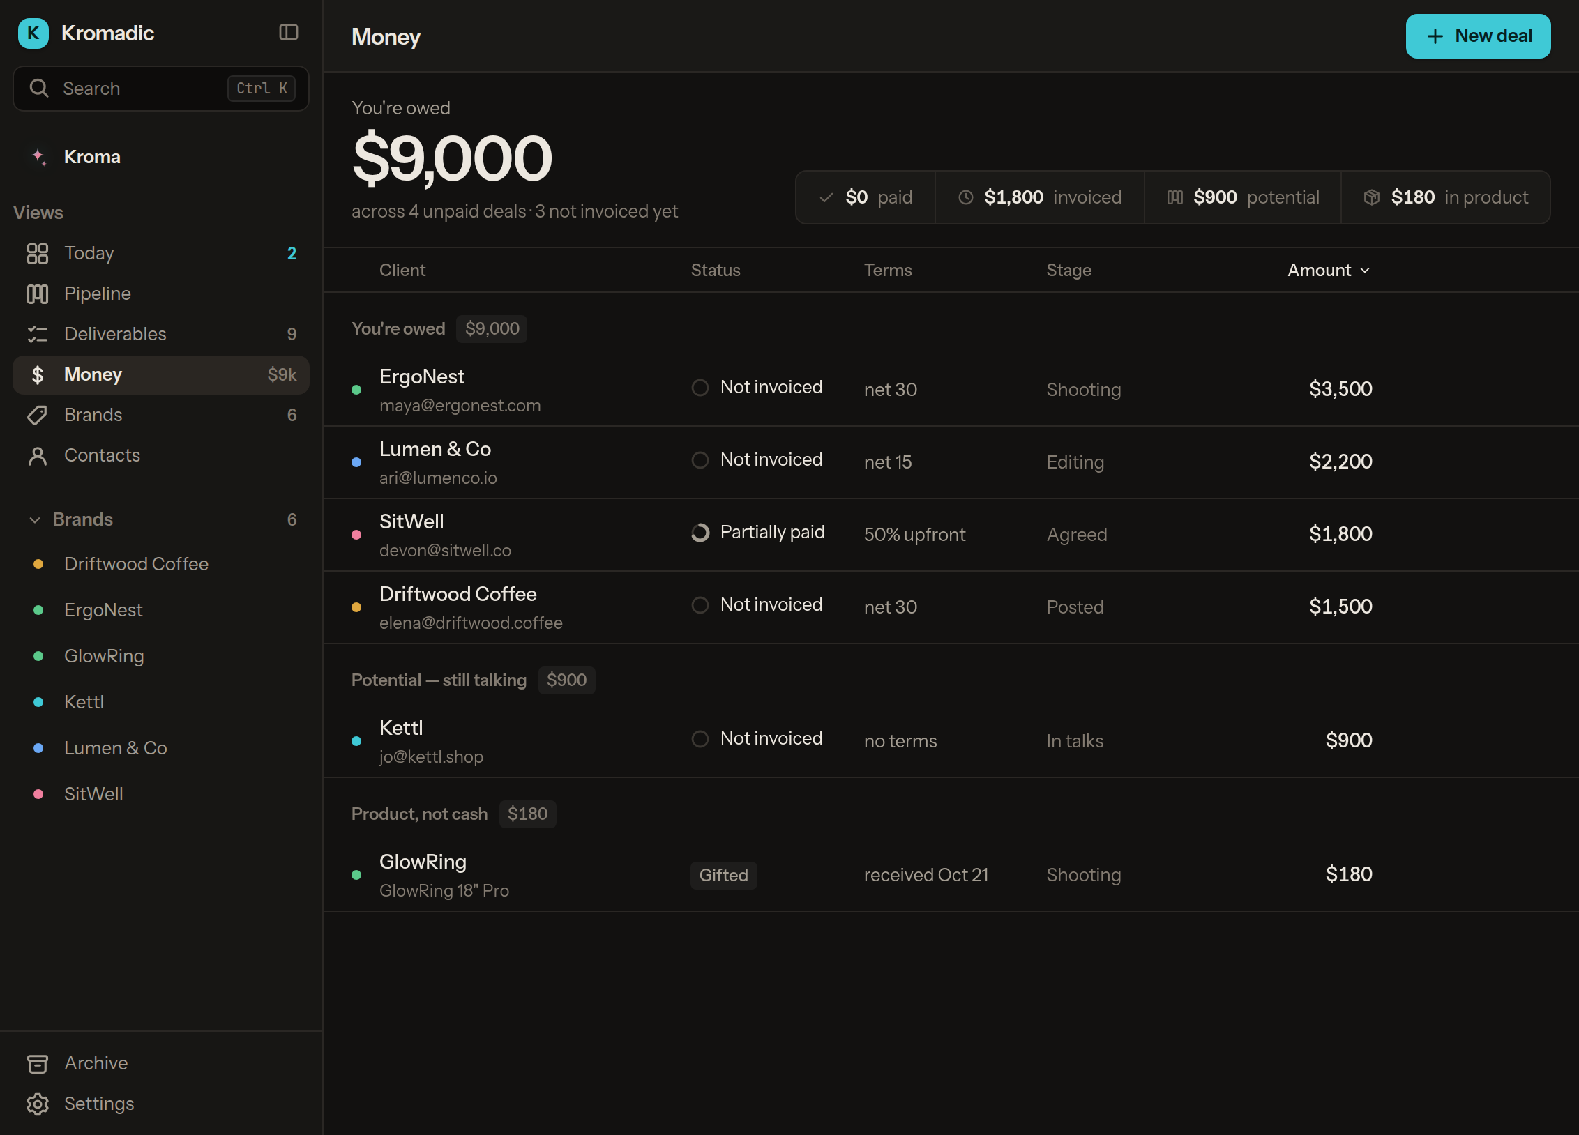
Task: Click the Status column header
Action: [x=716, y=271]
